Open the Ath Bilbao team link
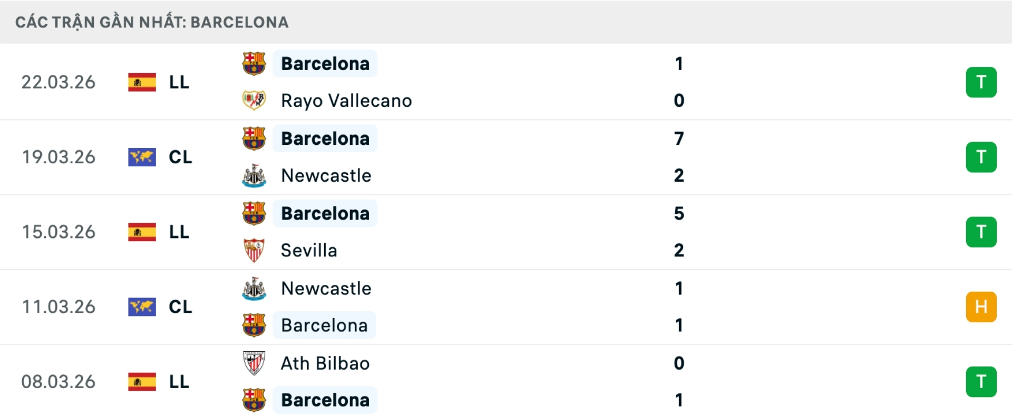 (325, 363)
